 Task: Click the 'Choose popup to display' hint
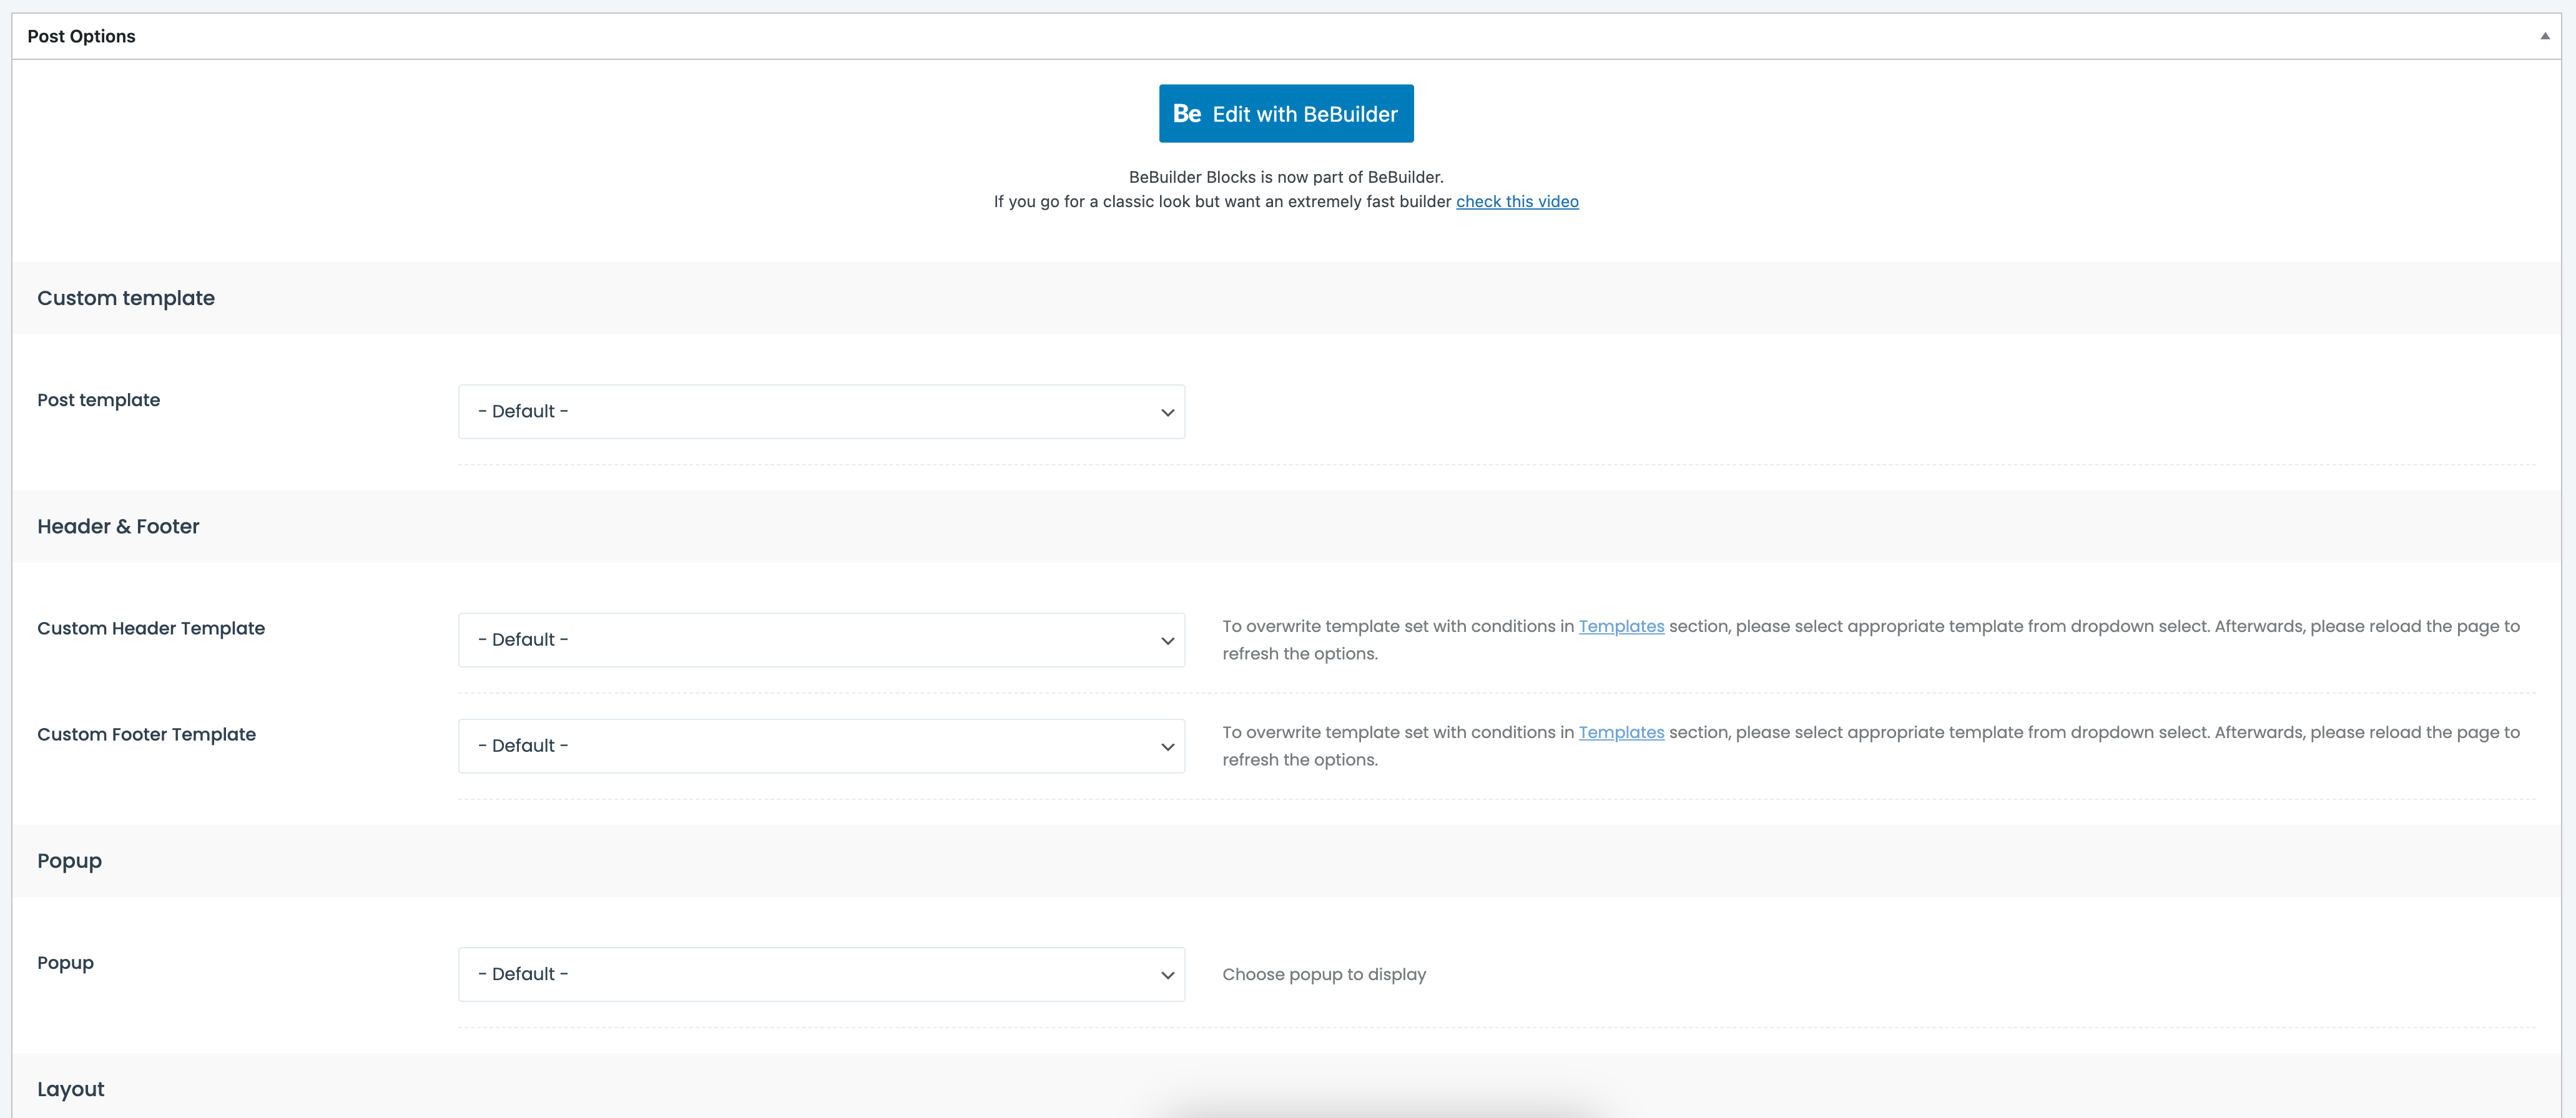pyautogui.click(x=1324, y=974)
